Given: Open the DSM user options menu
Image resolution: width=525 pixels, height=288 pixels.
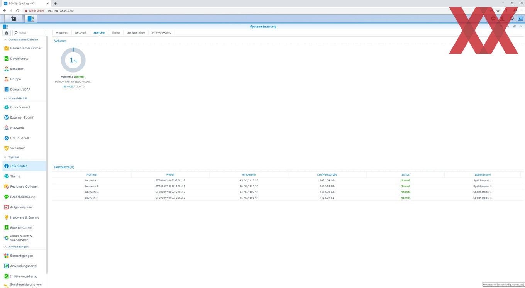Looking at the screenshot, I should point(502,19).
